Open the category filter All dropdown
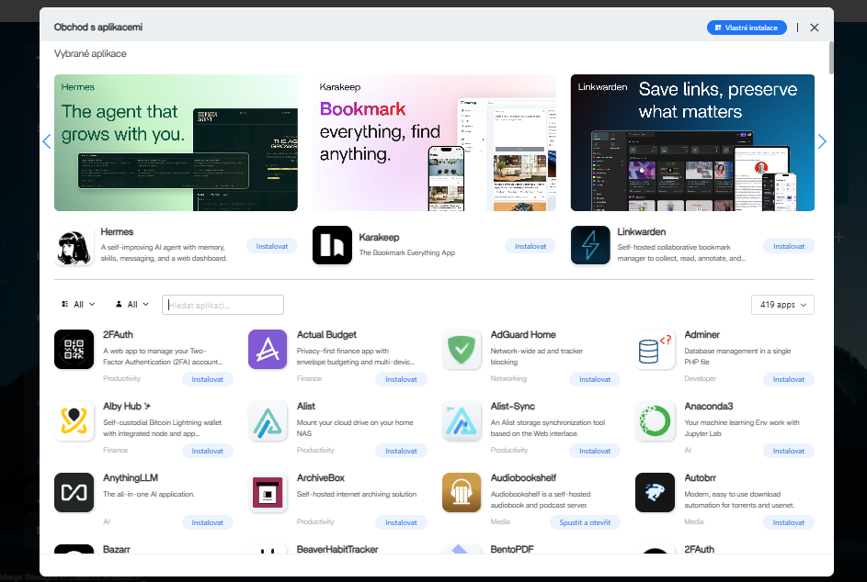The image size is (867, 582). [x=78, y=304]
